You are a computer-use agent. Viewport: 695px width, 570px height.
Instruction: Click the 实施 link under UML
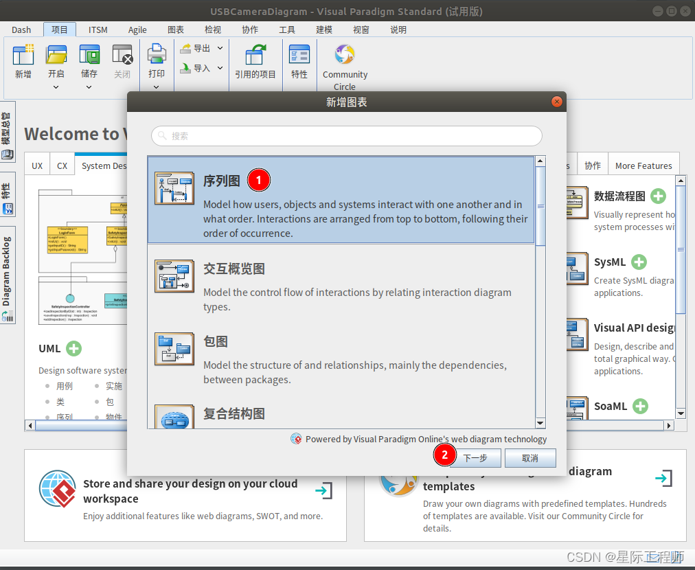(x=114, y=386)
